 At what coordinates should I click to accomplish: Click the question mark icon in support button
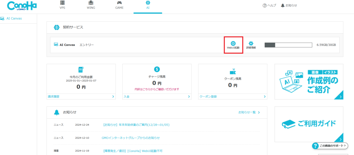(315, 146)
